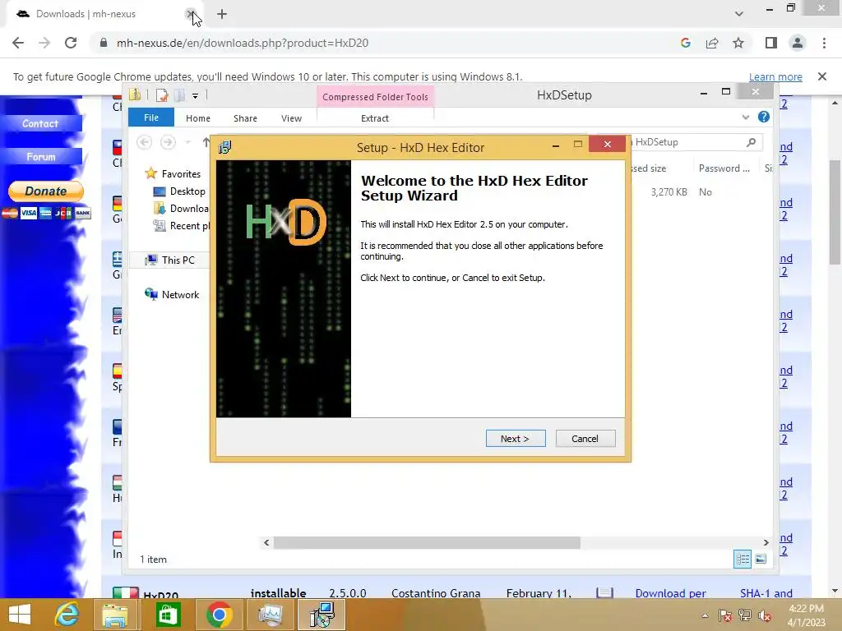Switch explorer to Large icons view
This screenshot has width=842, height=631.
click(761, 559)
